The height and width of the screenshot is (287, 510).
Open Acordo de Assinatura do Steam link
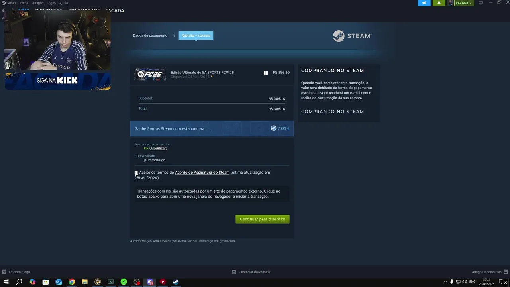tap(202, 173)
